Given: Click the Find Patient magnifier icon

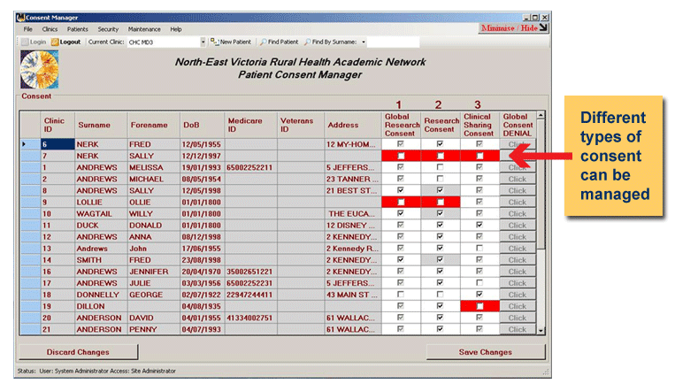Looking at the screenshot, I should (x=263, y=42).
